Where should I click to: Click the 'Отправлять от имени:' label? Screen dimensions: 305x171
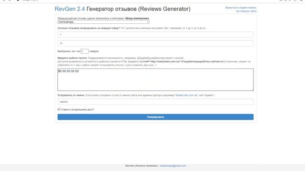71,95
